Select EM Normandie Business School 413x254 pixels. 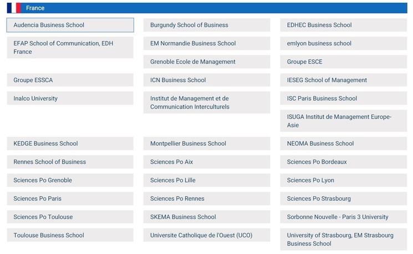[206, 43]
